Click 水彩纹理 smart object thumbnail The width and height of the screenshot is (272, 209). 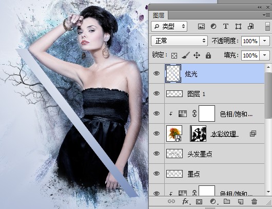(174, 134)
